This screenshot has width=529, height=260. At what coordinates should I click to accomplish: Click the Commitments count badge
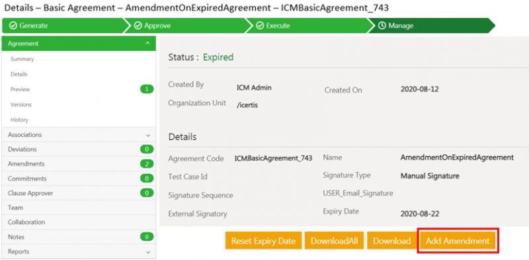point(147,179)
